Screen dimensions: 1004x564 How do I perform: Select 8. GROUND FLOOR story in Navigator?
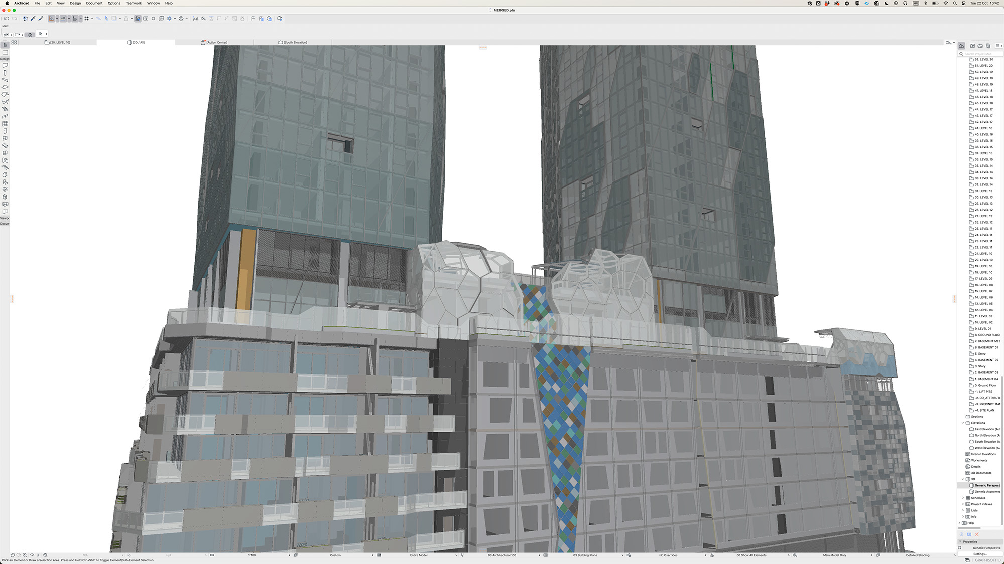click(984, 335)
